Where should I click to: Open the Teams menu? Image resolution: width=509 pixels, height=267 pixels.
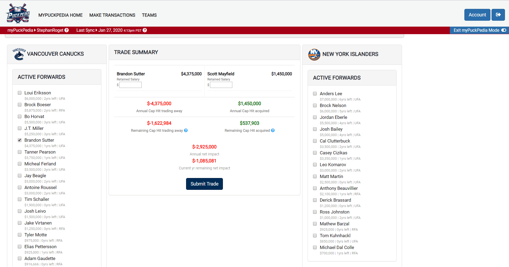[x=149, y=15]
